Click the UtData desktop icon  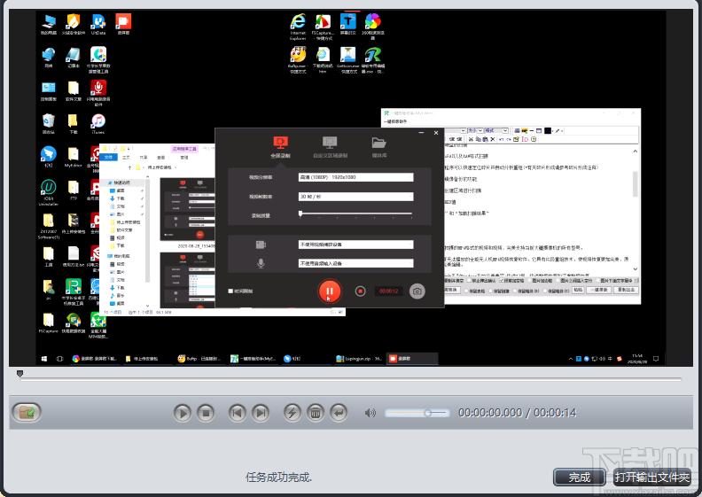(98, 24)
